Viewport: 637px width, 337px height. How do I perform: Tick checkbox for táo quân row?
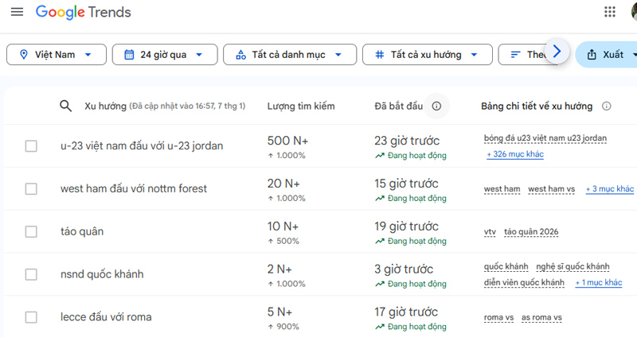click(x=31, y=231)
